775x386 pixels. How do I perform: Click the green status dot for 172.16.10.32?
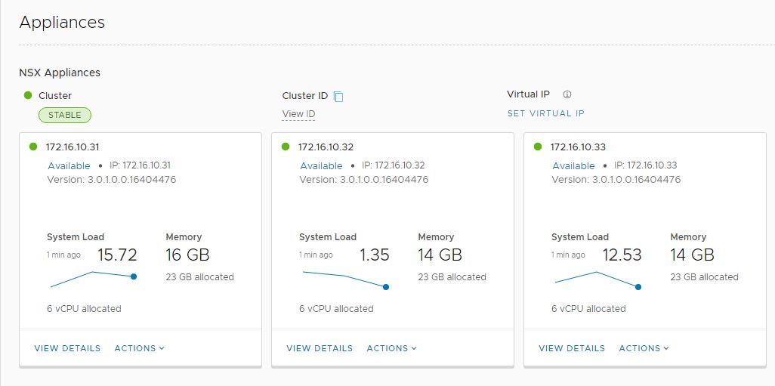pos(286,147)
